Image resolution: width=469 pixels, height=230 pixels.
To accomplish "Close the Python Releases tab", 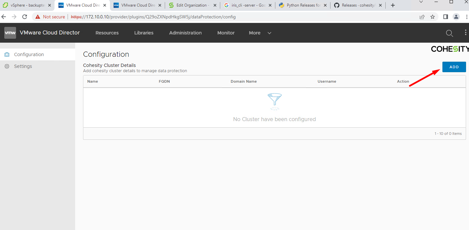I will click(x=325, y=5).
